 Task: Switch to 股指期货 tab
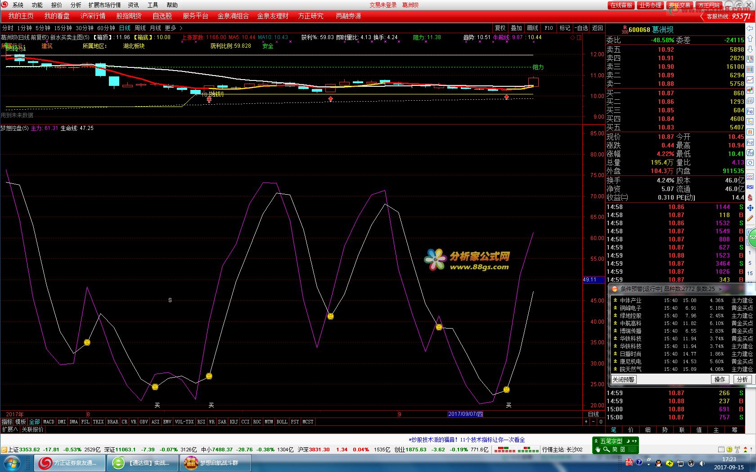coord(129,16)
